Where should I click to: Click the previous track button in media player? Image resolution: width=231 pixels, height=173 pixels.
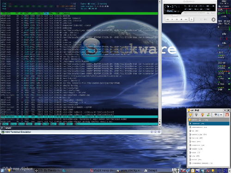(x=168, y=19)
